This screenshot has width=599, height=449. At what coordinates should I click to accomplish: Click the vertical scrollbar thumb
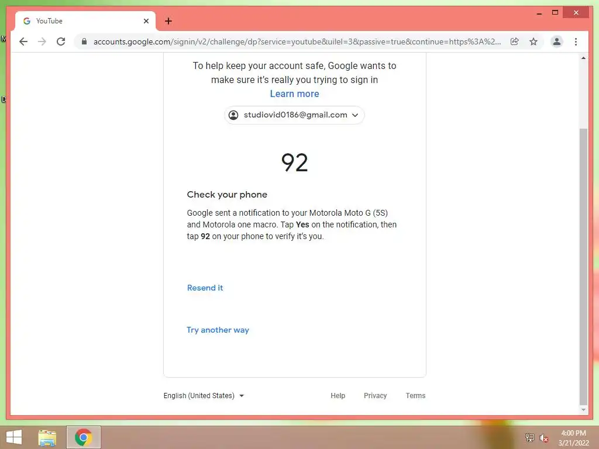click(583, 267)
